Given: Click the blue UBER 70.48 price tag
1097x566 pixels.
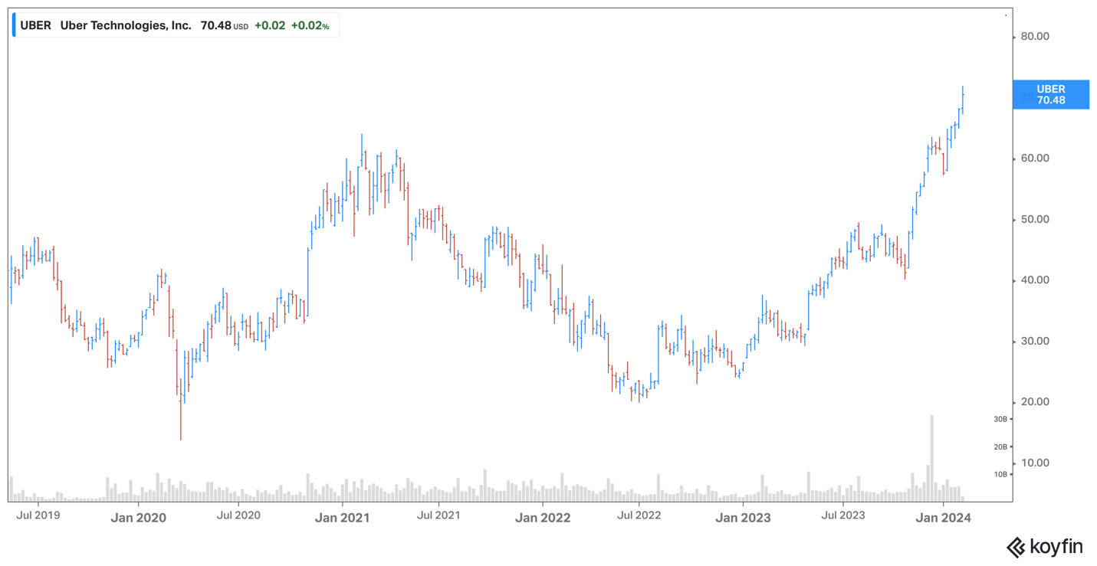Looking at the screenshot, I should pos(1050,94).
